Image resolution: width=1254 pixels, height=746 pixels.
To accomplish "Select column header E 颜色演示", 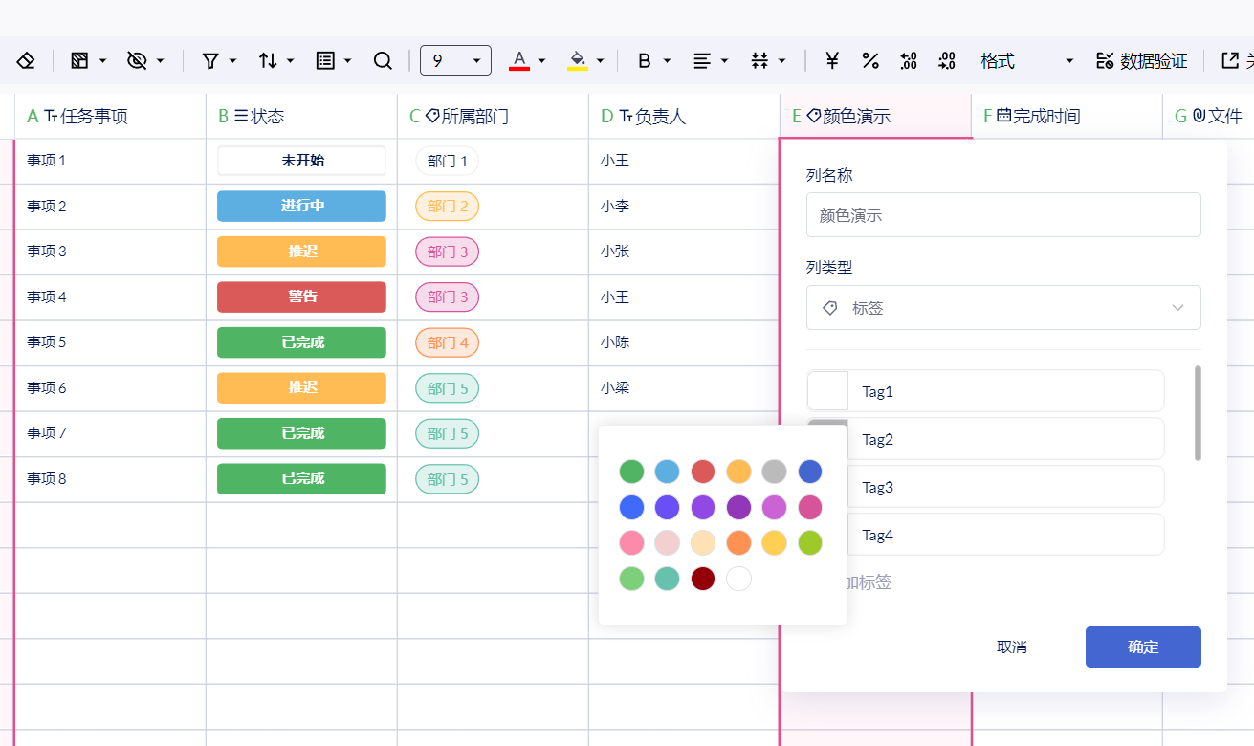I will (875, 116).
